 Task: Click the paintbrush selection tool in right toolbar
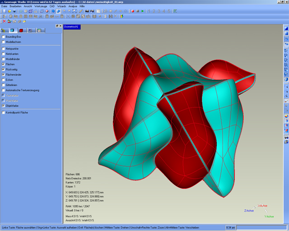point(286,101)
